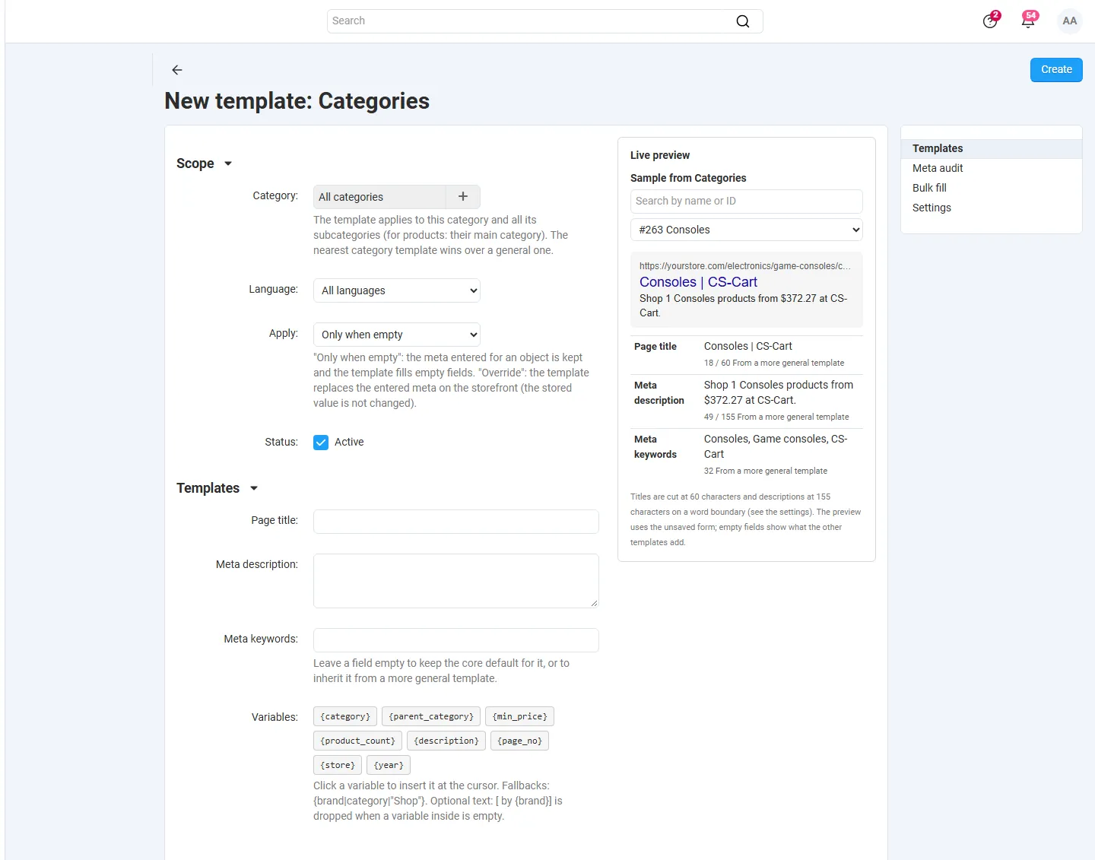Insert the {store} variable

click(338, 765)
